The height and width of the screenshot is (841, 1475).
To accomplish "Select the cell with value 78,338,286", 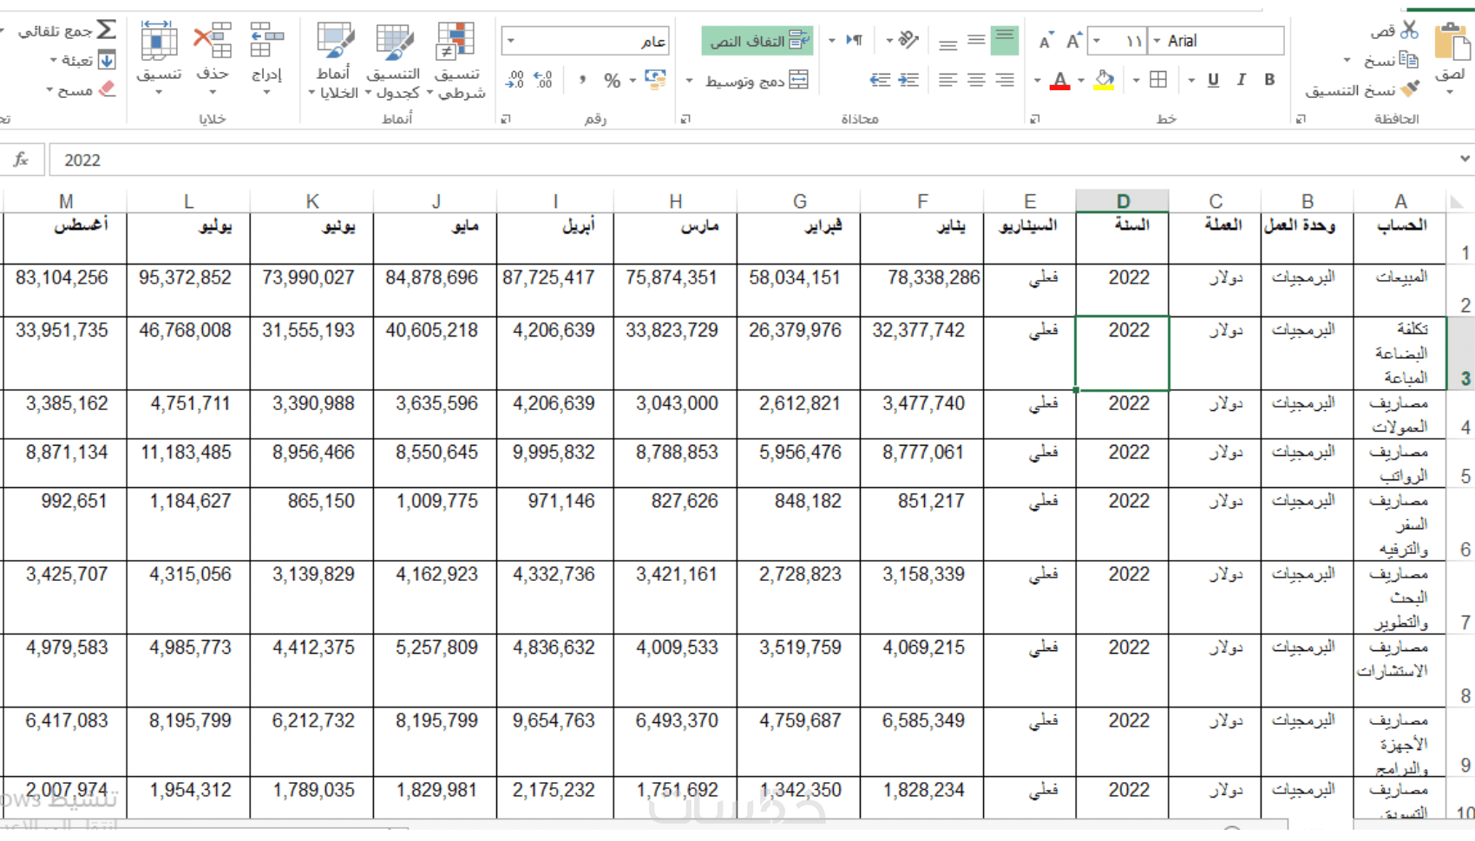I will [921, 290].
